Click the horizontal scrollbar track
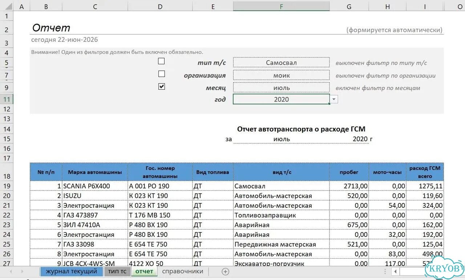The width and height of the screenshot is (465, 280). pos(412,271)
